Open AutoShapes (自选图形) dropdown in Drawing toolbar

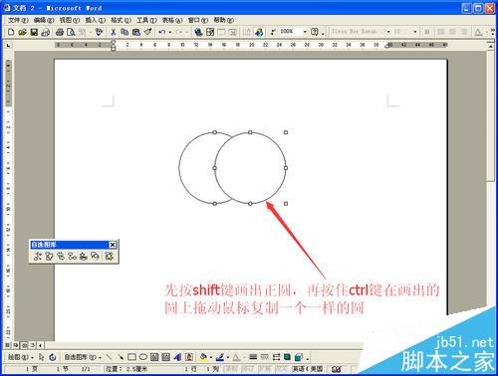pos(83,357)
